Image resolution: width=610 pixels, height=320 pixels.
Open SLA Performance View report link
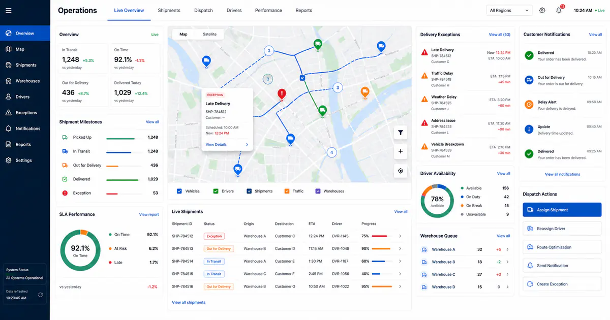coord(149,214)
